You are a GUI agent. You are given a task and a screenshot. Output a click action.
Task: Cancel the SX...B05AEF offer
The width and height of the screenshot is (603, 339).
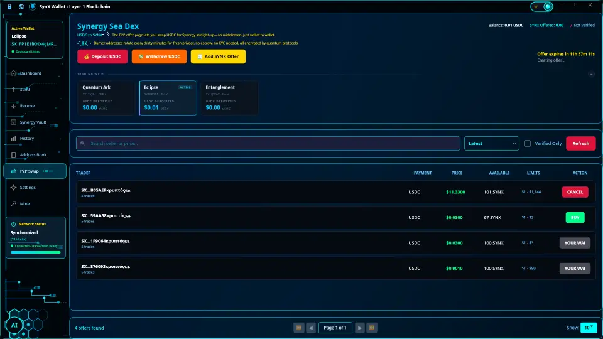click(x=575, y=192)
